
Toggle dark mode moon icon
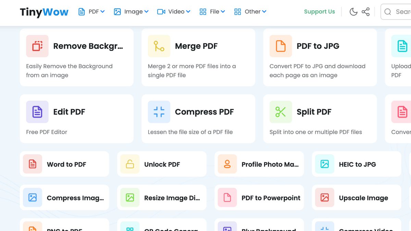click(x=353, y=12)
